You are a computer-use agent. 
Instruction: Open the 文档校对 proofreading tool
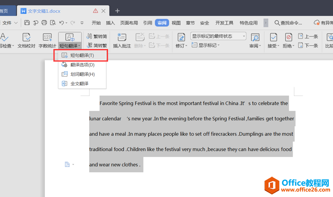pyautogui.click(x=26, y=40)
